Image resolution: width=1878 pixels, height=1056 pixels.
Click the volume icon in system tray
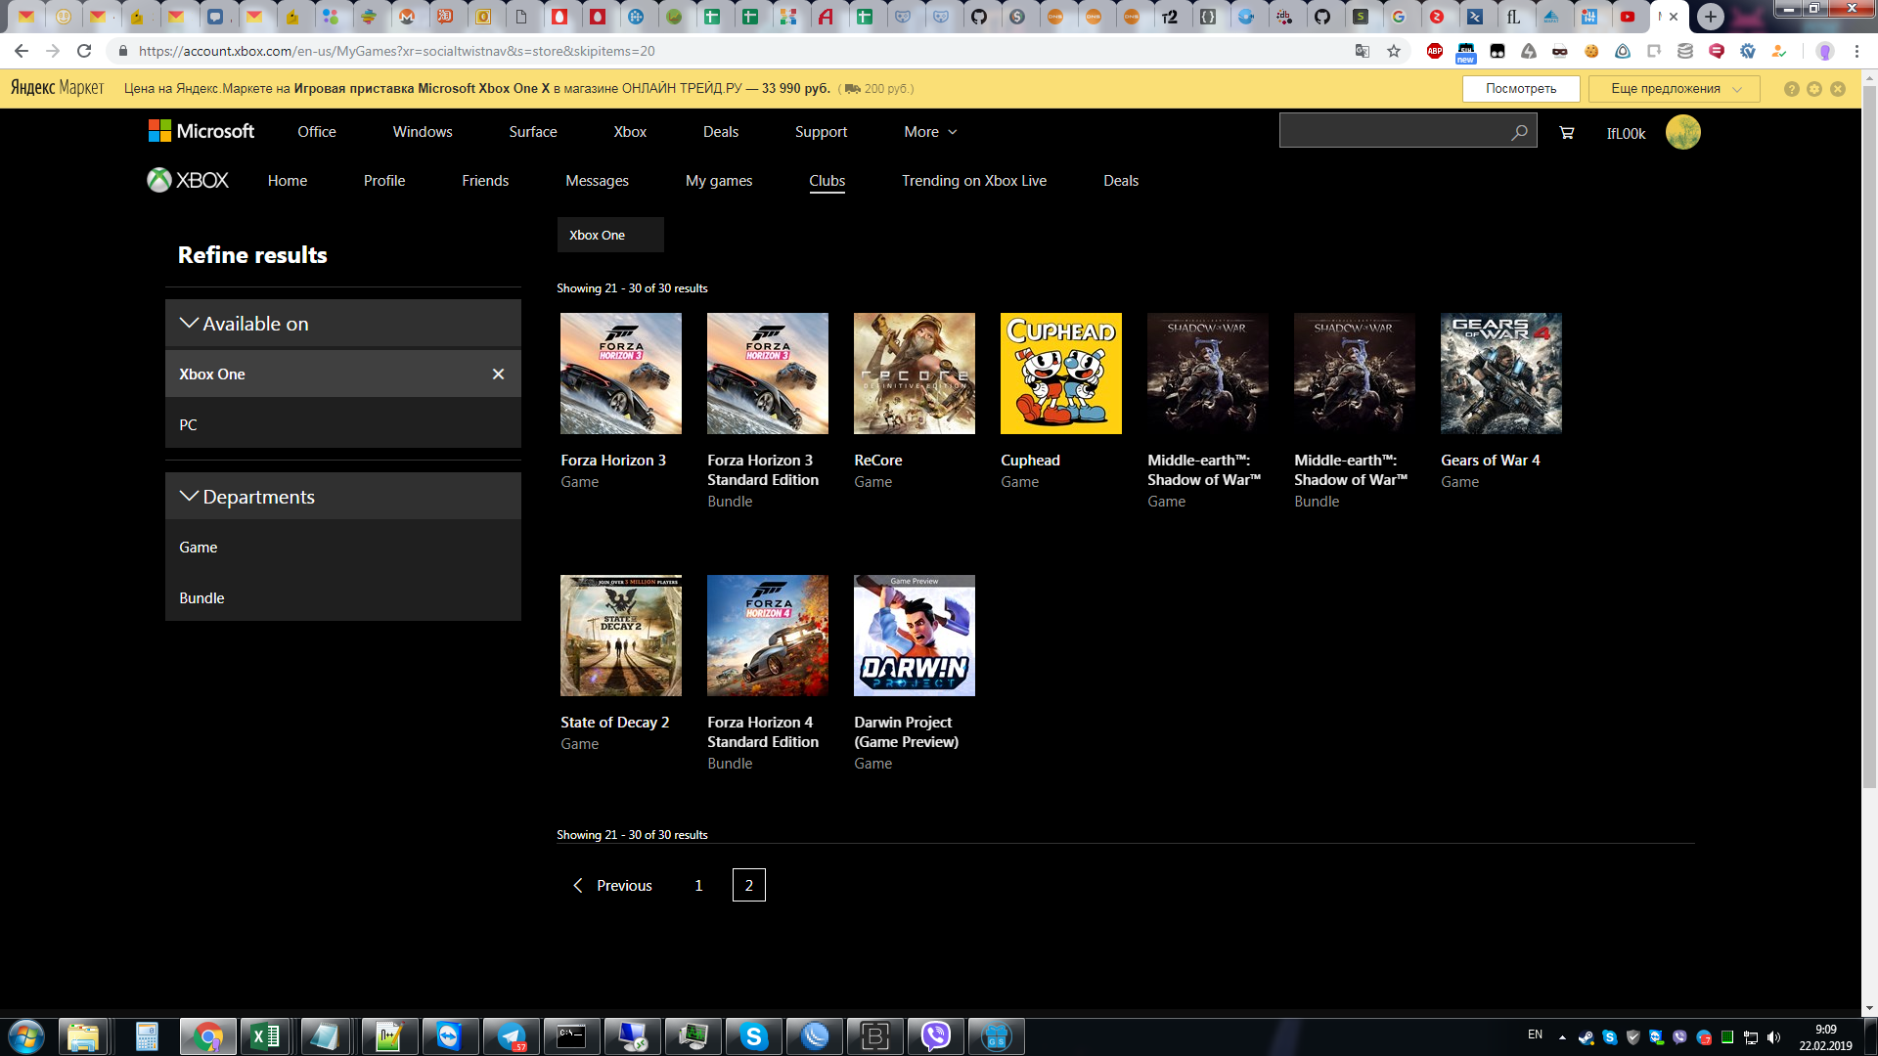tap(1774, 1036)
